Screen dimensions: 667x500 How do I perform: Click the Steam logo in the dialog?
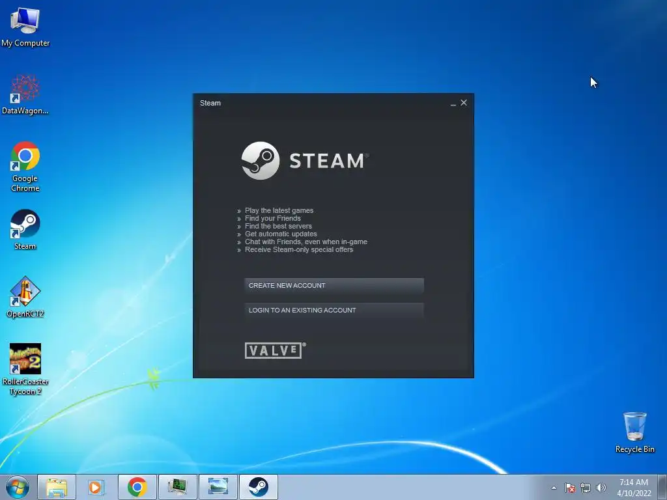pyautogui.click(x=305, y=161)
